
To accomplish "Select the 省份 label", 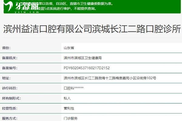I will tap(6, 48).
